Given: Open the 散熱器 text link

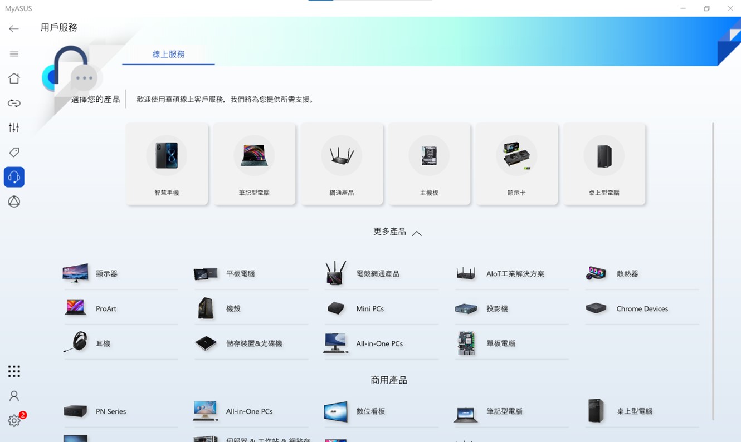Looking at the screenshot, I should (627, 274).
